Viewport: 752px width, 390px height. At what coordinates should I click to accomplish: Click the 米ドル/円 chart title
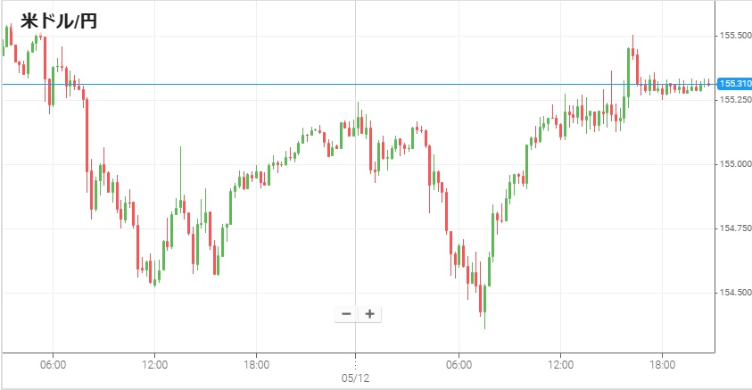[58, 21]
